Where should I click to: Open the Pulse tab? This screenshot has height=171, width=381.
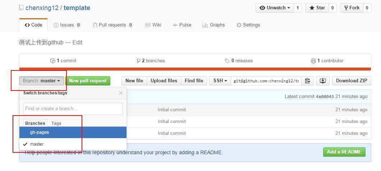click(182, 25)
